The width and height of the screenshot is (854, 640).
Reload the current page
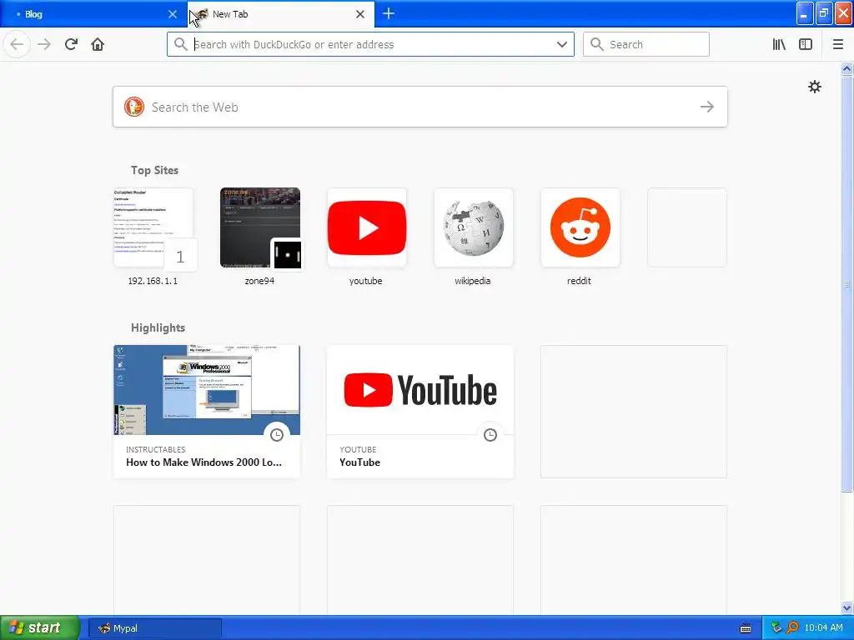tap(71, 44)
